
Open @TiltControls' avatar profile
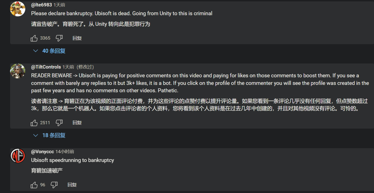click(18, 71)
